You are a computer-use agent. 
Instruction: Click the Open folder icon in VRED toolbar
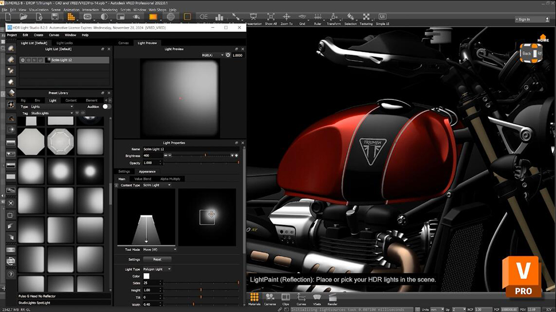pyautogui.click(x=24, y=17)
